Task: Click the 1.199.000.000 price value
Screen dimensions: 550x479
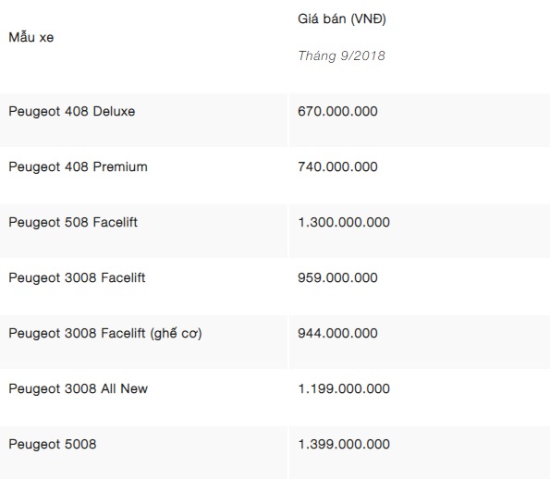Action: pos(344,388)
